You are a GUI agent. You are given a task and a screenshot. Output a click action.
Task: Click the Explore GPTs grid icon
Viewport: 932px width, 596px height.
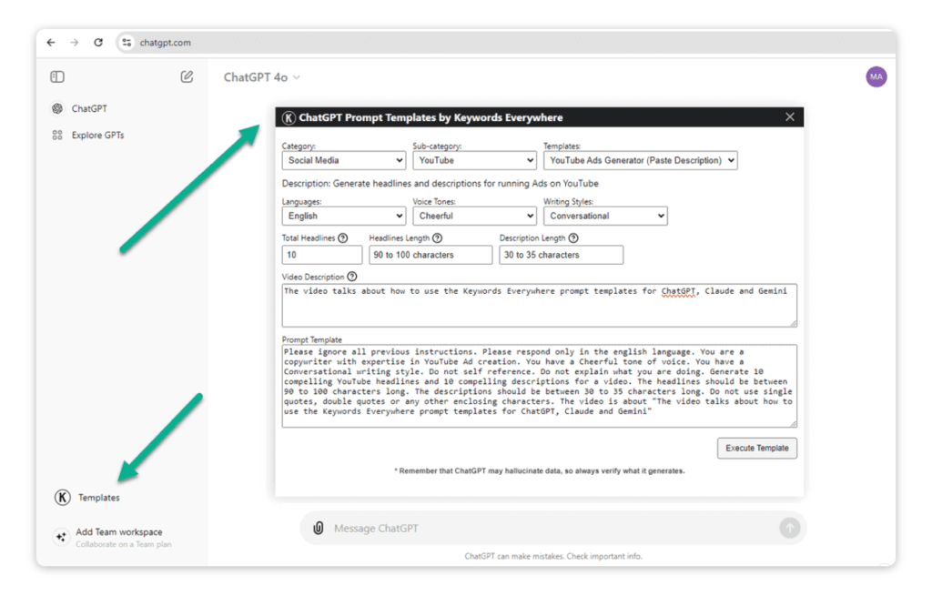(x=57, y=136)
